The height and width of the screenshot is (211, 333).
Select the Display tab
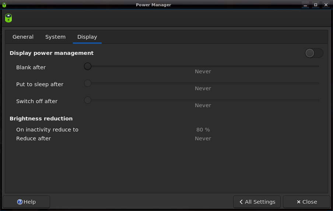pyautogui.click(x=87, y=37)
